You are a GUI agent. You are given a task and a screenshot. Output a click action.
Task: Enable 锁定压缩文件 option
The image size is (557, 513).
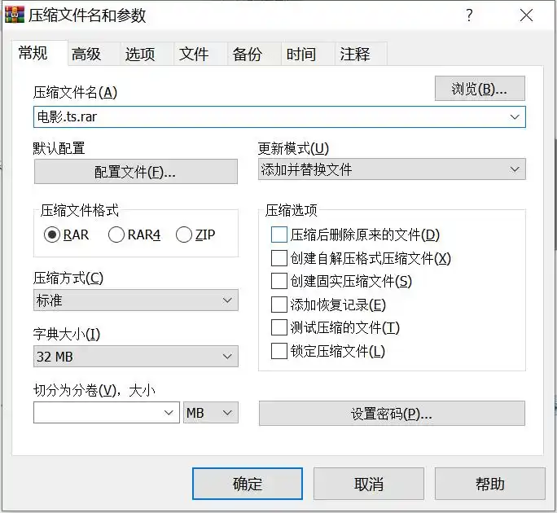pyautogui.click(x=278, y=352)
